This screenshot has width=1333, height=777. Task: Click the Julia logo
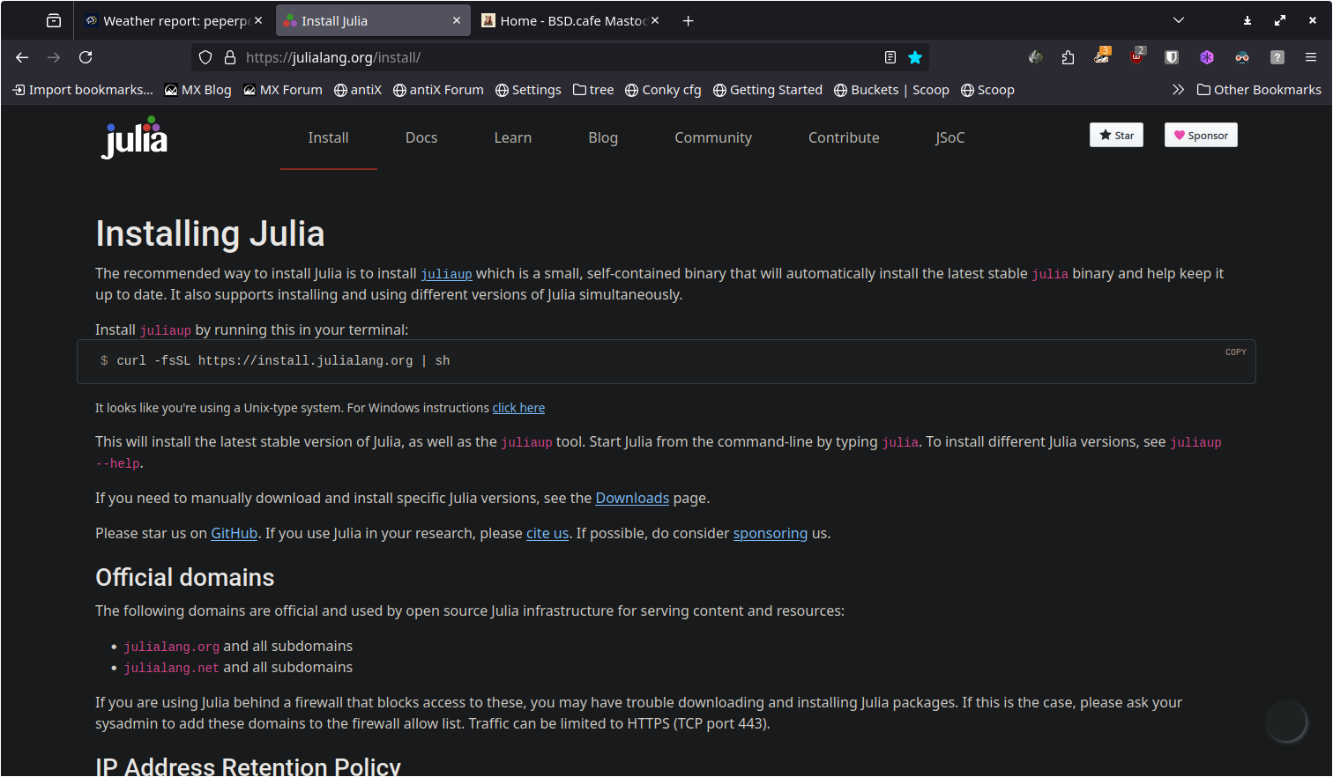tap(134, 139)
